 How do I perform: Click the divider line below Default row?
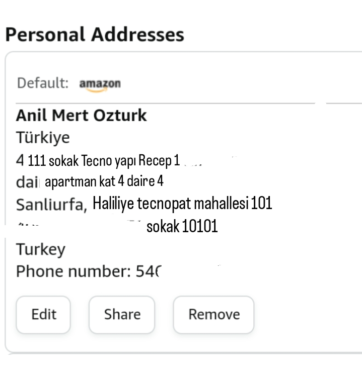166,104
